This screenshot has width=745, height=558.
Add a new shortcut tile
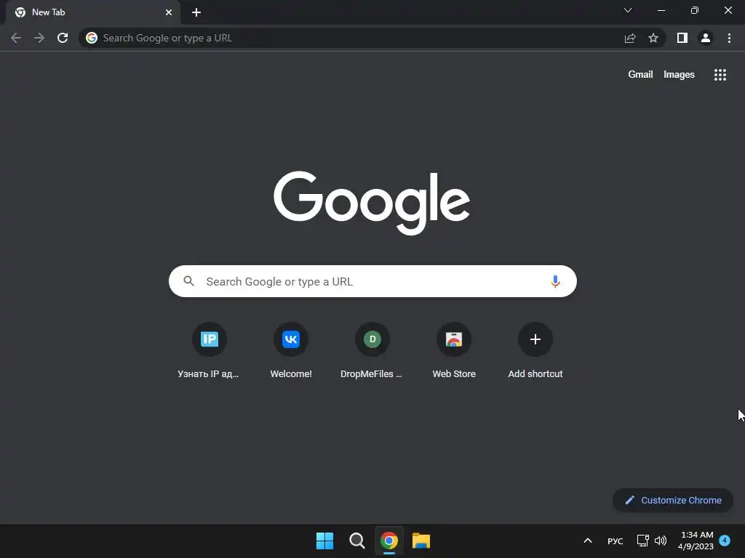click(535, 351)
